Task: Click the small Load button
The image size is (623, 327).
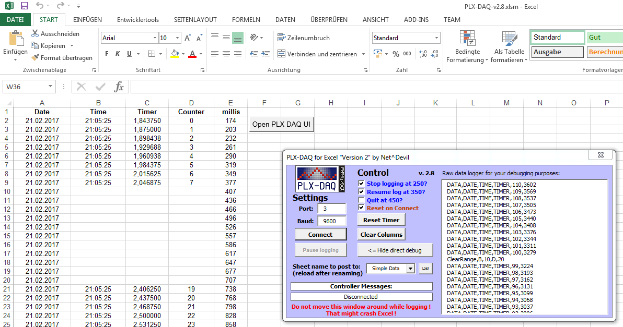Action: 425,269
